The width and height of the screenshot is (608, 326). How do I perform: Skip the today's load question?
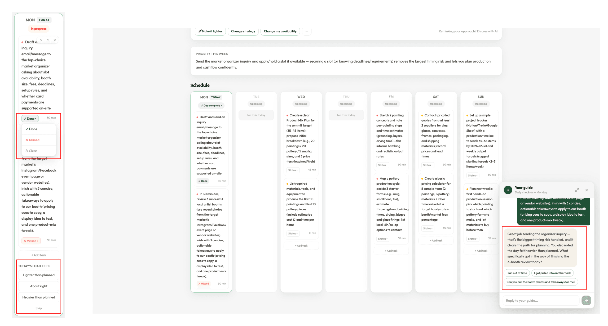[x=39, y=308]
